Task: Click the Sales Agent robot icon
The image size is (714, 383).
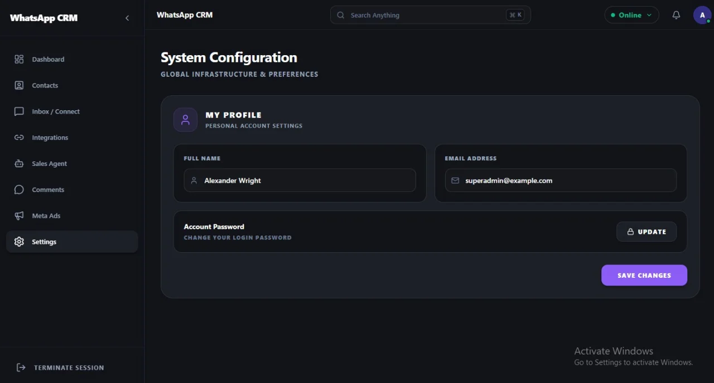Action: pyautogui.click(x=19, y=164)
